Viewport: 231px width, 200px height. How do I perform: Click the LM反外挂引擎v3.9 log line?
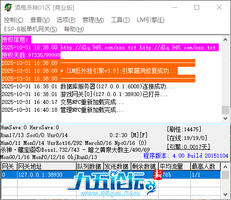click(90, 71)
